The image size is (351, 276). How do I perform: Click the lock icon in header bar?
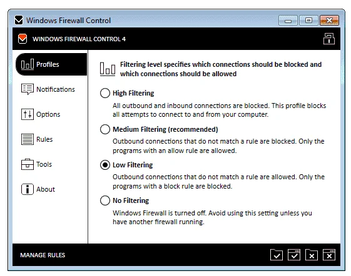click(x=329, y=39)
